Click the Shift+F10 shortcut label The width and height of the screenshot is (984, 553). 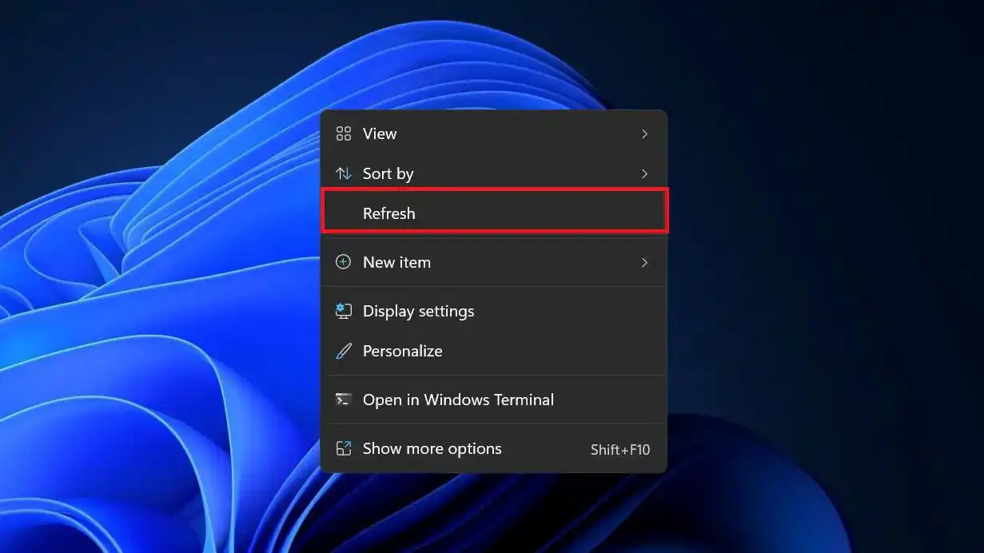pyautogui.click(x=620, y=450)
